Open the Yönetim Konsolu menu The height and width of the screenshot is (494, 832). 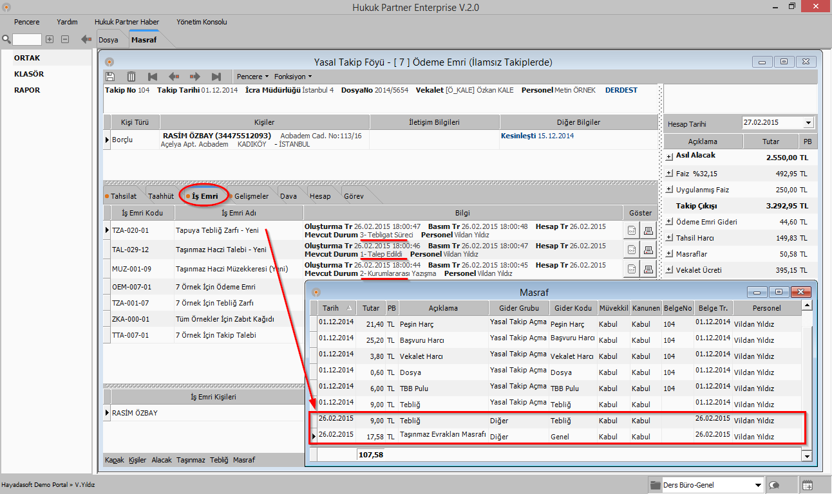202,22
